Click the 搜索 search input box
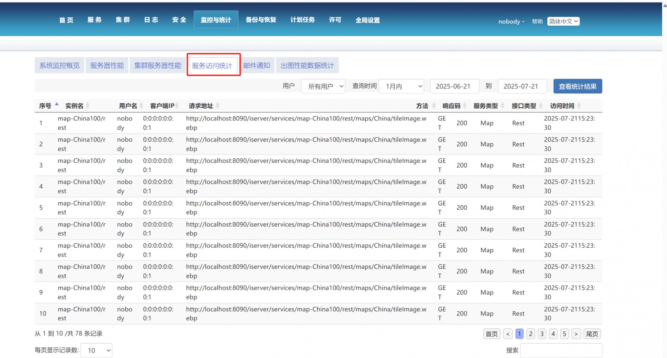Screen dimensions: 667x358 [561, 350]
